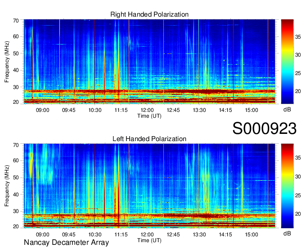Click the 50 MHz tick on upper plot
Screen dimensions: 306x248
point(16,53)
